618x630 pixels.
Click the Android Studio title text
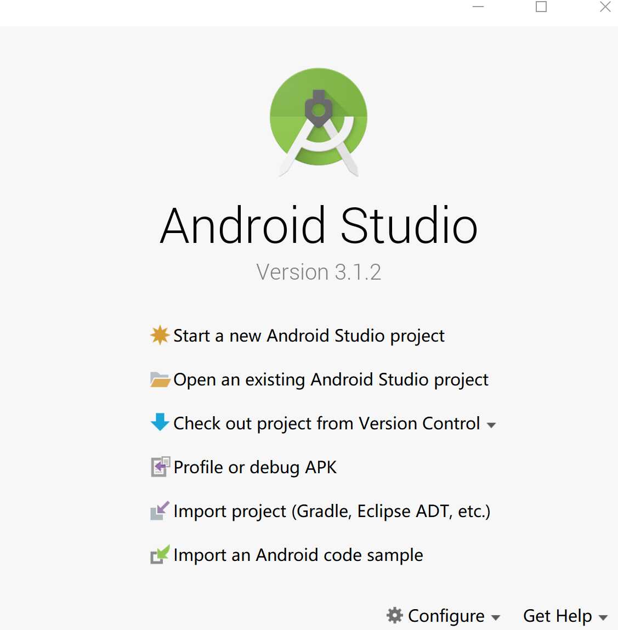(319, 225)
